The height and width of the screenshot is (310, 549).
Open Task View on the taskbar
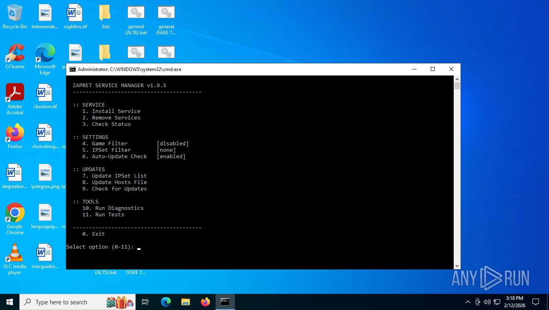[145, 302]
